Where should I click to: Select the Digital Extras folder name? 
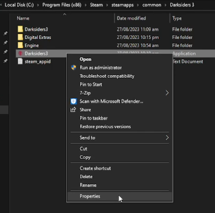(x=38, y=37)
